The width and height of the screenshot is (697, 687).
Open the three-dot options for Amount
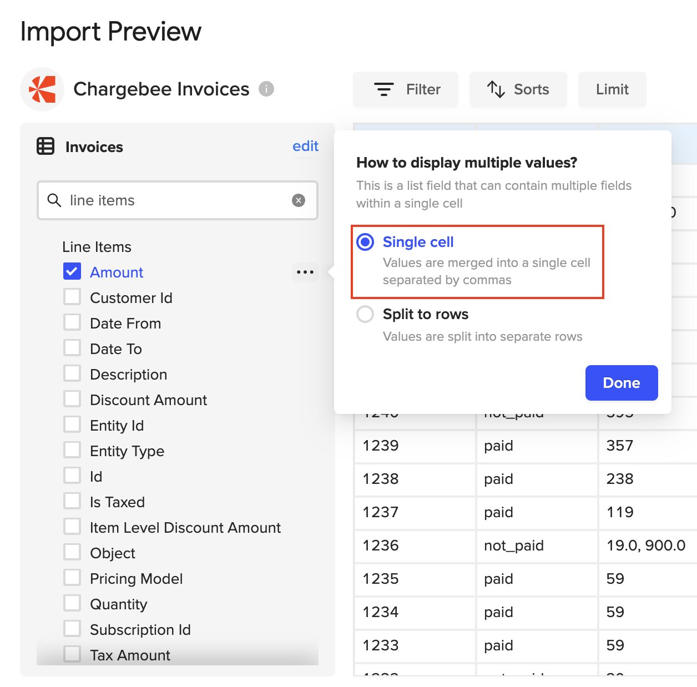click(x=305, y=272)
